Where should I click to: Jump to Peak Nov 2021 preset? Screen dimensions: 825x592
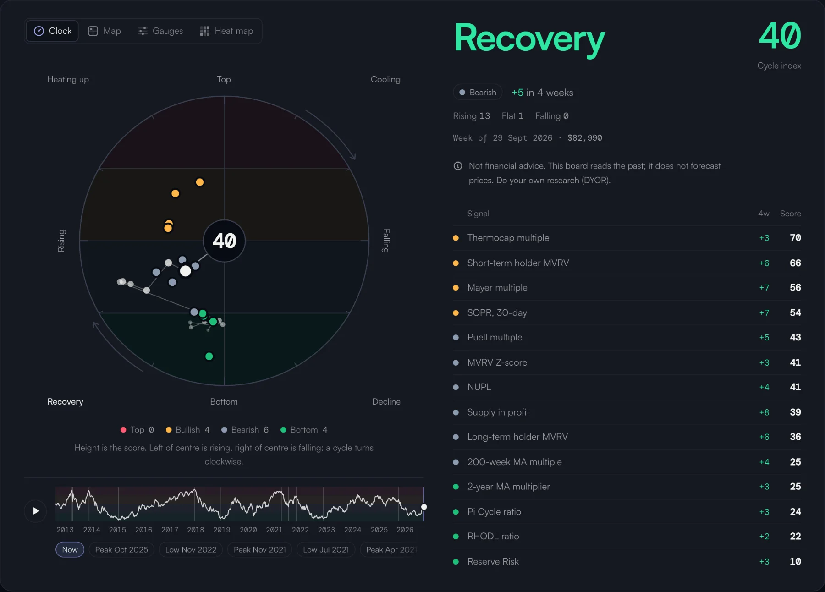[259, 549]
